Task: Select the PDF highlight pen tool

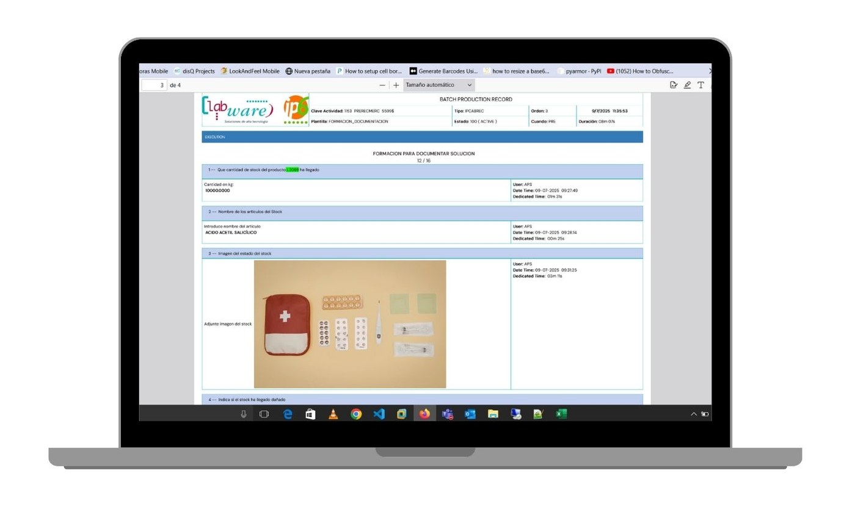Action: tap(687, 85)
